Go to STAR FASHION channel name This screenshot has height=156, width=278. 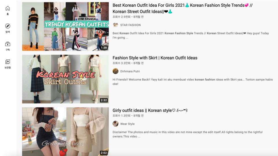point(130,25)
